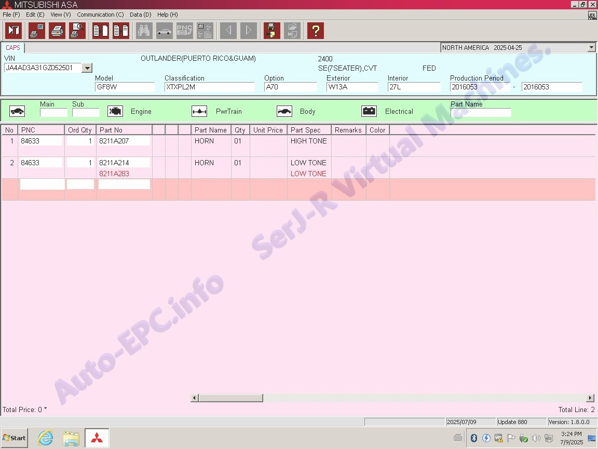Click the Windows Start button
The height and width of the screenshot is (449, 598).
14,438
